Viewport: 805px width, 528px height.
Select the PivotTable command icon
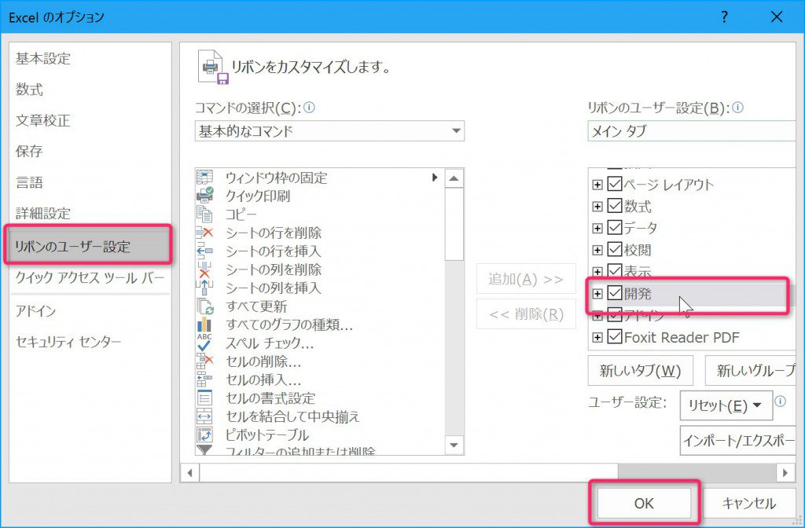[204, 434]
